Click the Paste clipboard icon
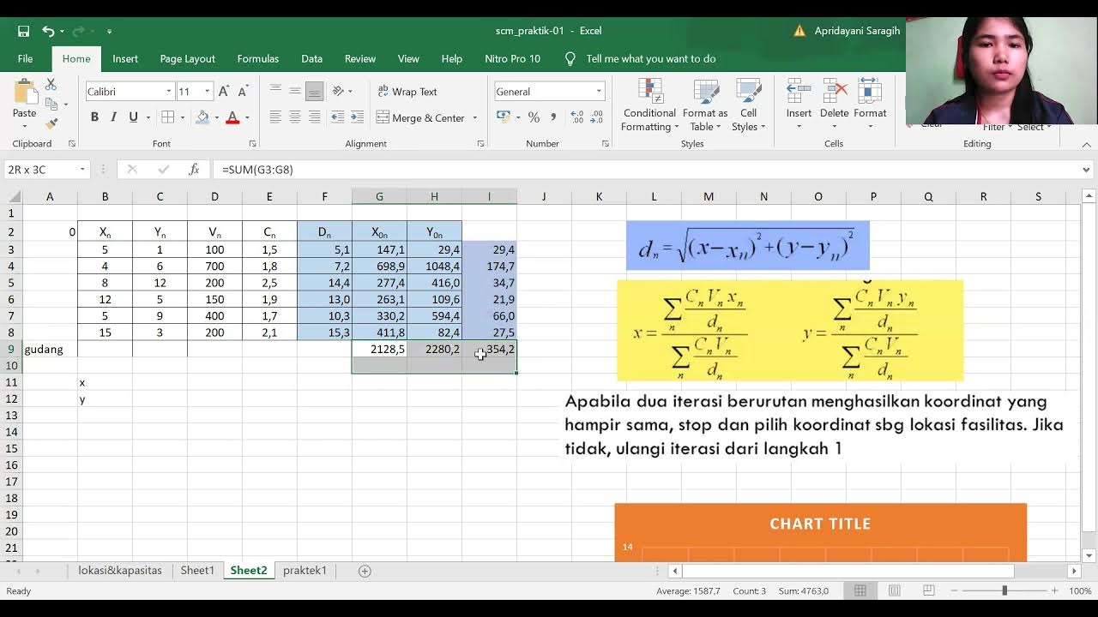This screenshot has height=617, width=1098. click(25, 93)
